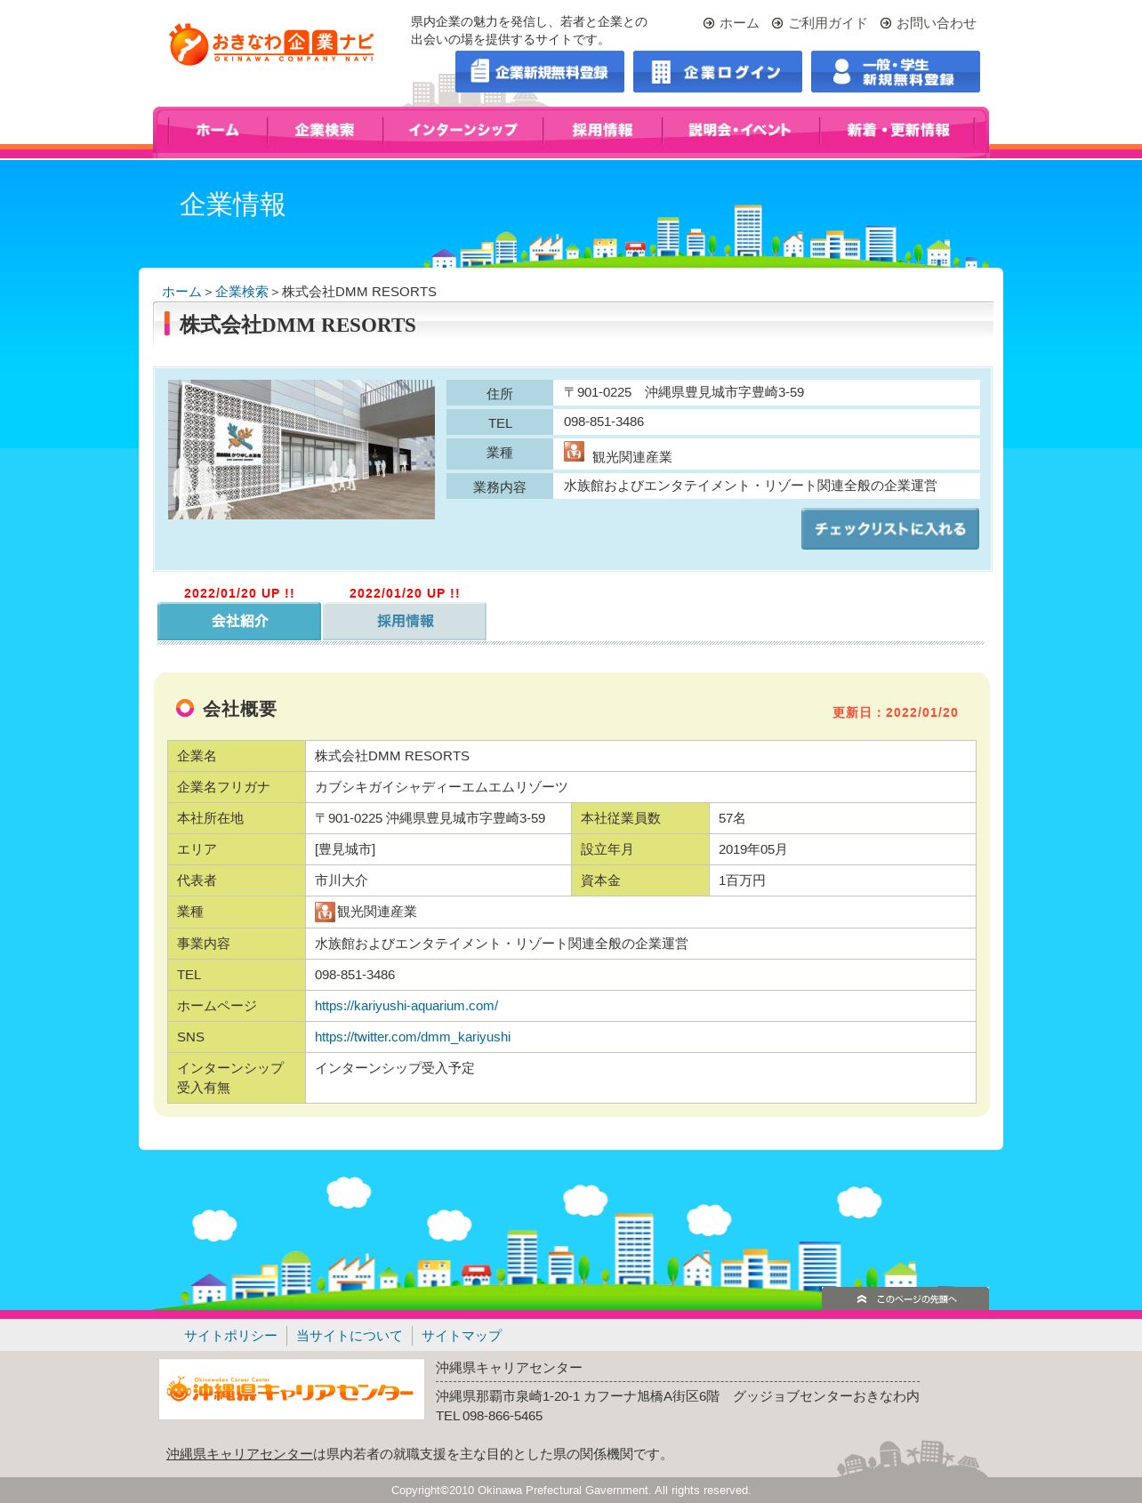
Task: Open the サイトマップ footer link
Action: tap(462, 1336)
